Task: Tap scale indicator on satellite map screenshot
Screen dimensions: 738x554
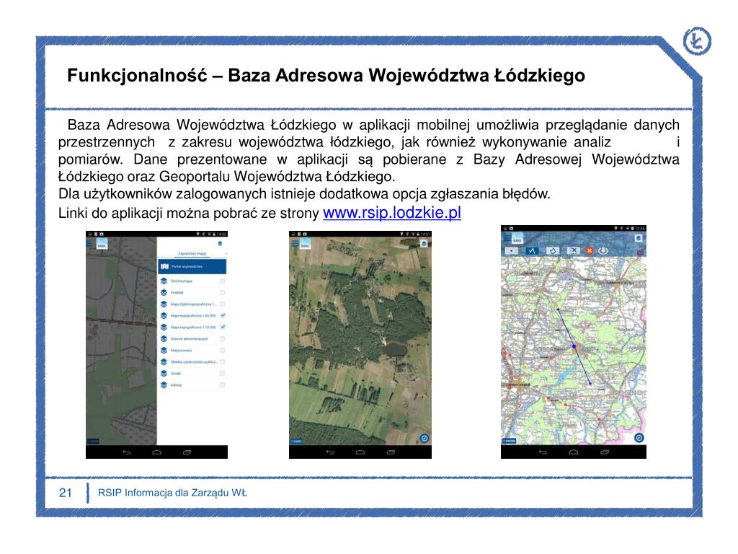Action: (x=296, y=441)
